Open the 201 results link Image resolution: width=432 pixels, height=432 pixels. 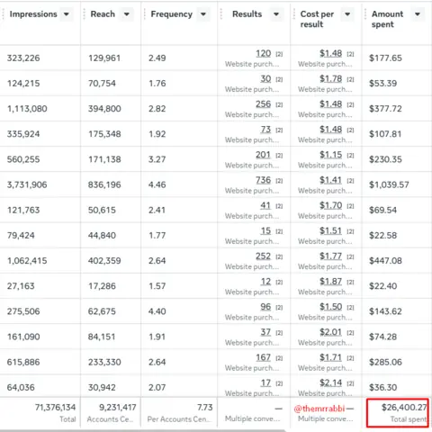(x=264, y=155)
